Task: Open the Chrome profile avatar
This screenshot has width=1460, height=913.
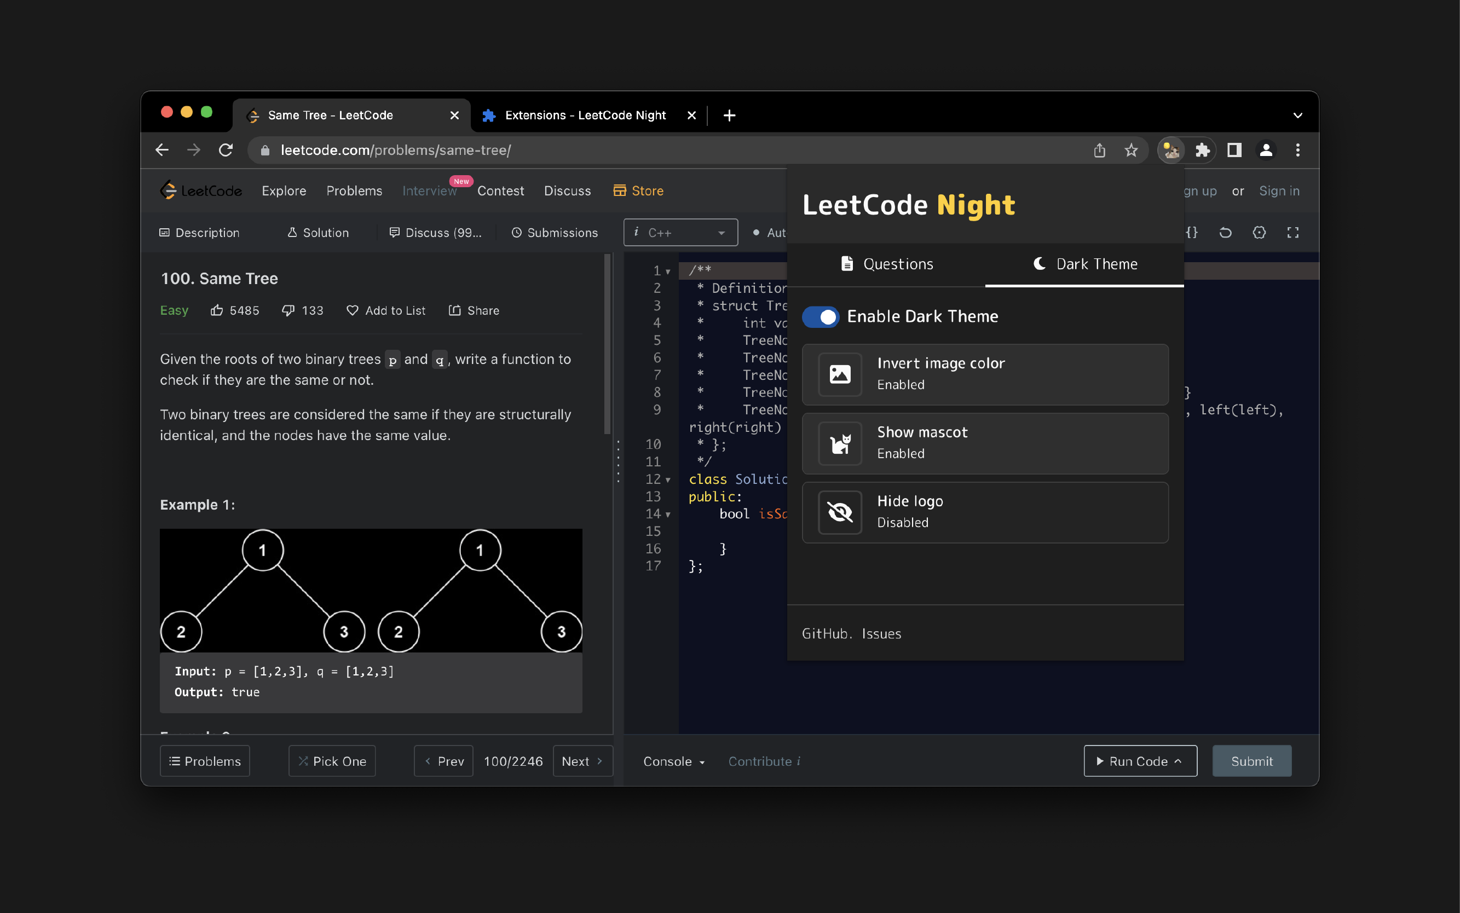Action: tap(1266, 150)
